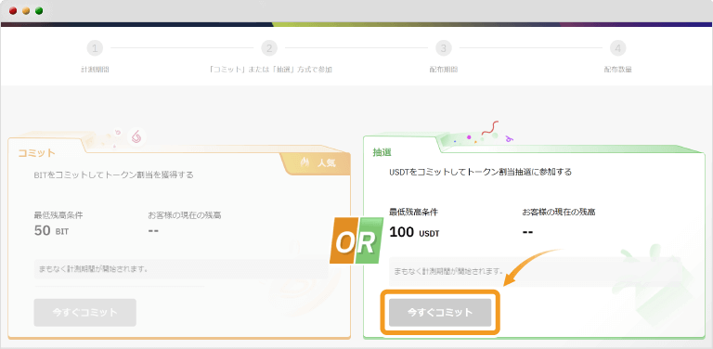713x349 pixels.
Task: Click お客様の現在の残高 label in コミット card
Action: 185,215
